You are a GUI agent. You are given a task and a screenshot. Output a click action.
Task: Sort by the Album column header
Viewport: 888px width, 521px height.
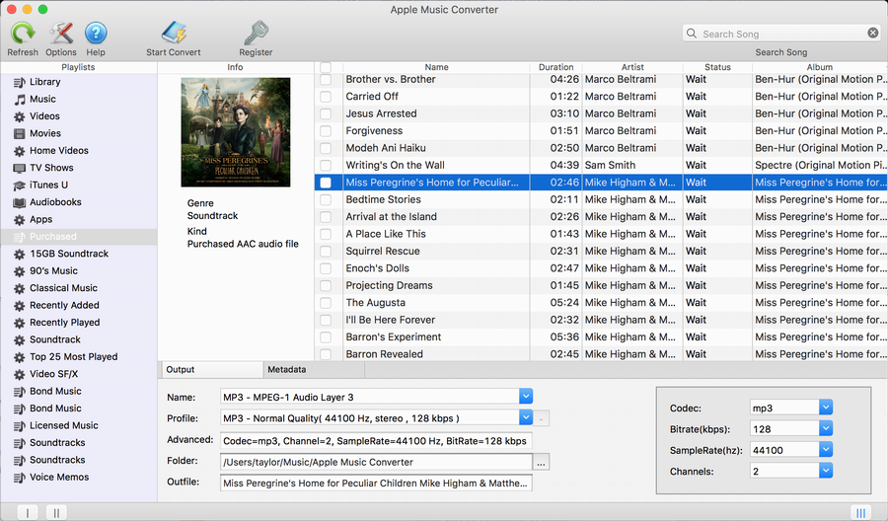[820, 67]
